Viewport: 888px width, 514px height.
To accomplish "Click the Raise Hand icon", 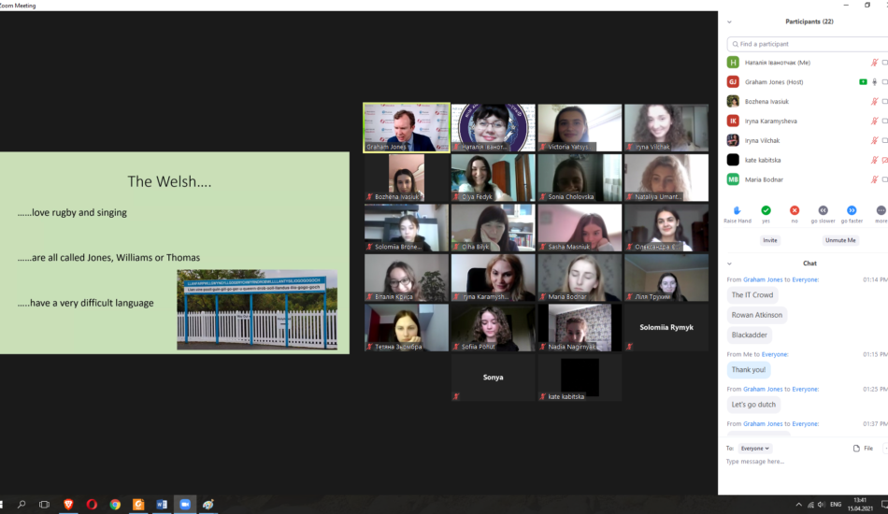I will [737, 210].
